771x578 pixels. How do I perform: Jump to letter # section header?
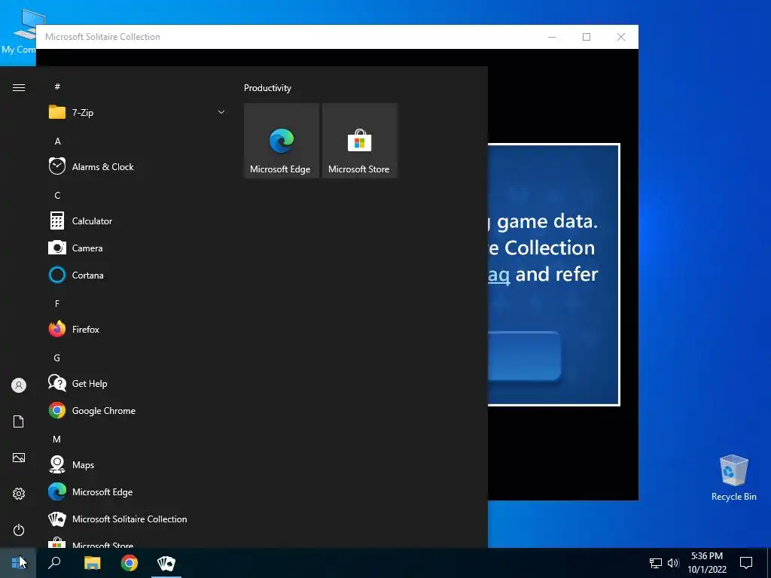[x=57, y=87]
